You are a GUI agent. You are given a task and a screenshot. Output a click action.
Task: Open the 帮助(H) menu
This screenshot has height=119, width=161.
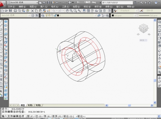pos(131,7)
